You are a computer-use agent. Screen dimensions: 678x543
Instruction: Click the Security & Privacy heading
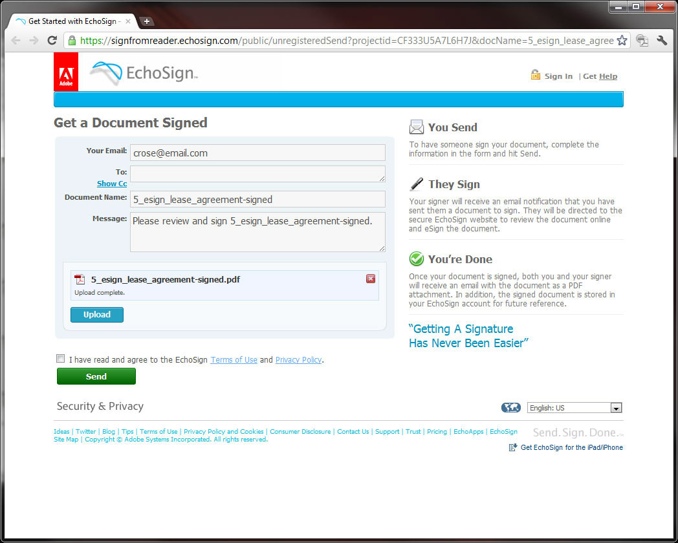tap(100, 406)
